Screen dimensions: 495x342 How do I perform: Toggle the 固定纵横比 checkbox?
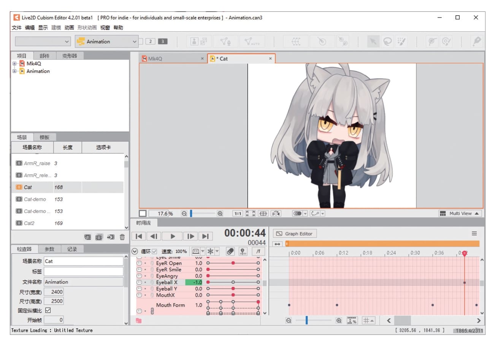pyautogui.click(x=48, y=310)
